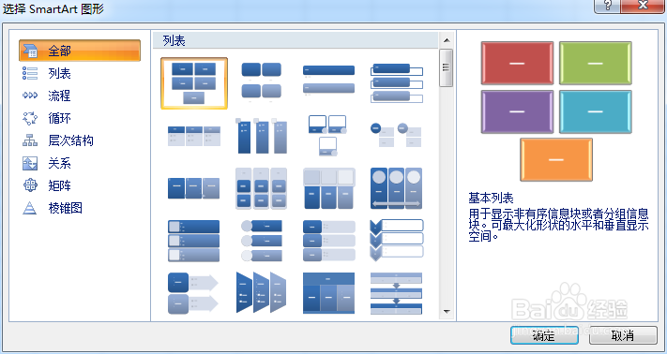This screenshot has width=667, height=354.
Task: Click the red block in the preview
Action: tap(517, 63)
